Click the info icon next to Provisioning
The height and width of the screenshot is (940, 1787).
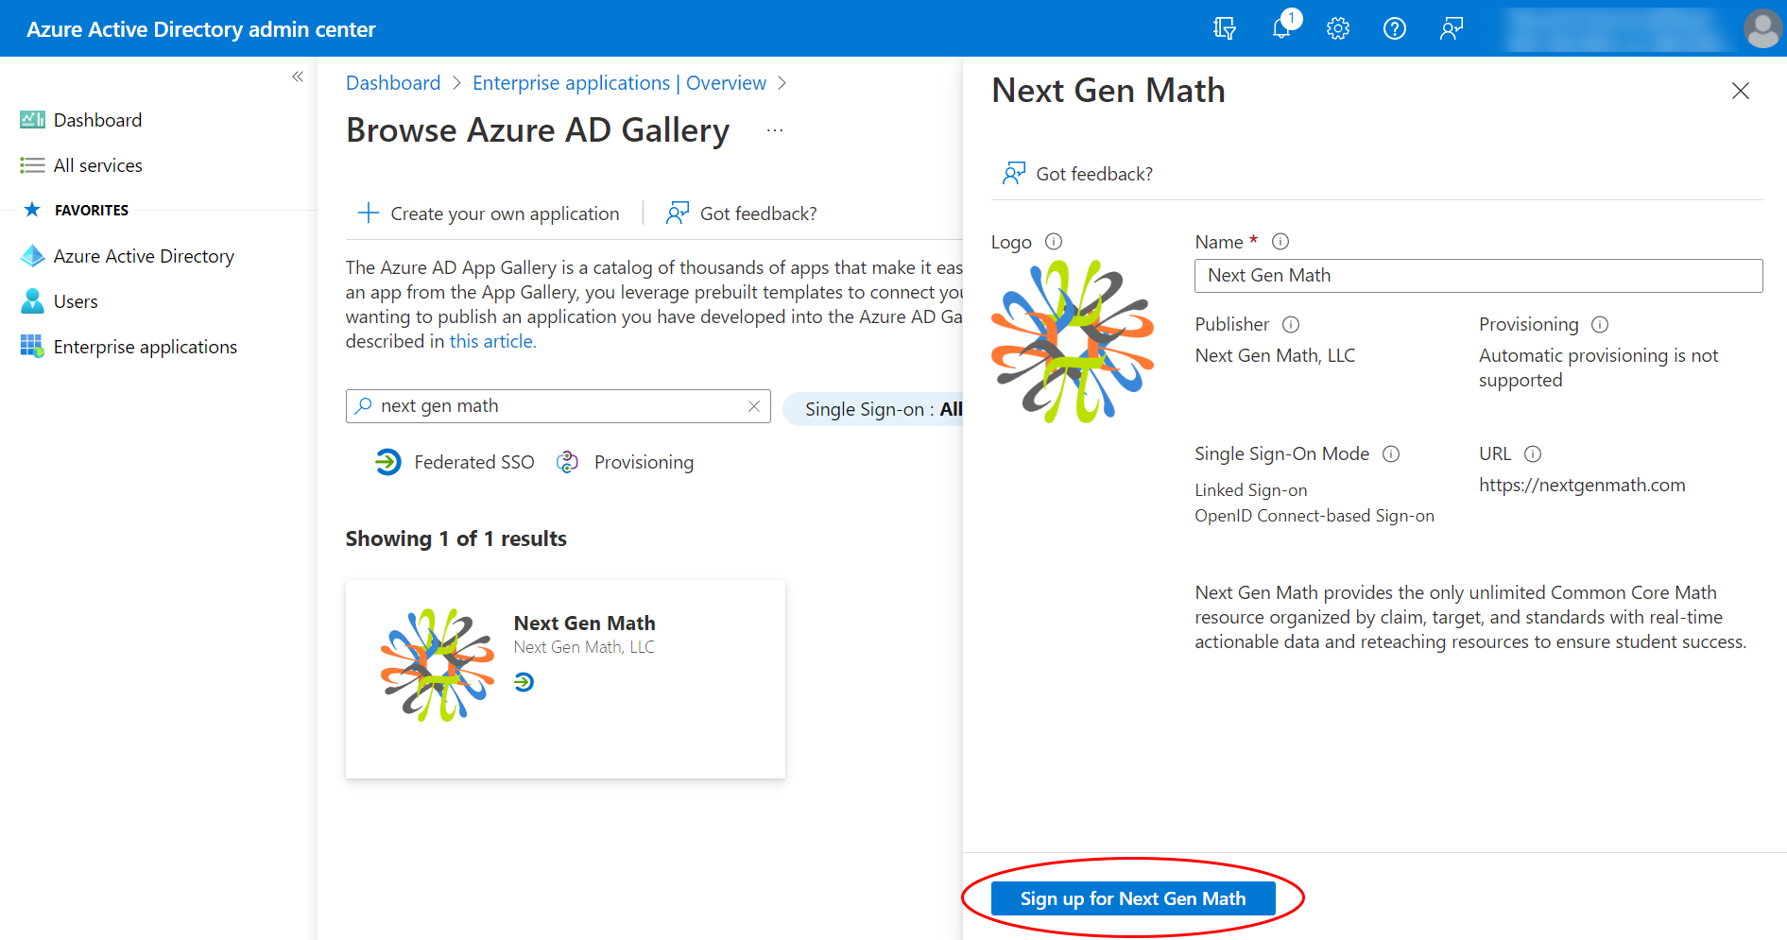[x=1600, y=325]
